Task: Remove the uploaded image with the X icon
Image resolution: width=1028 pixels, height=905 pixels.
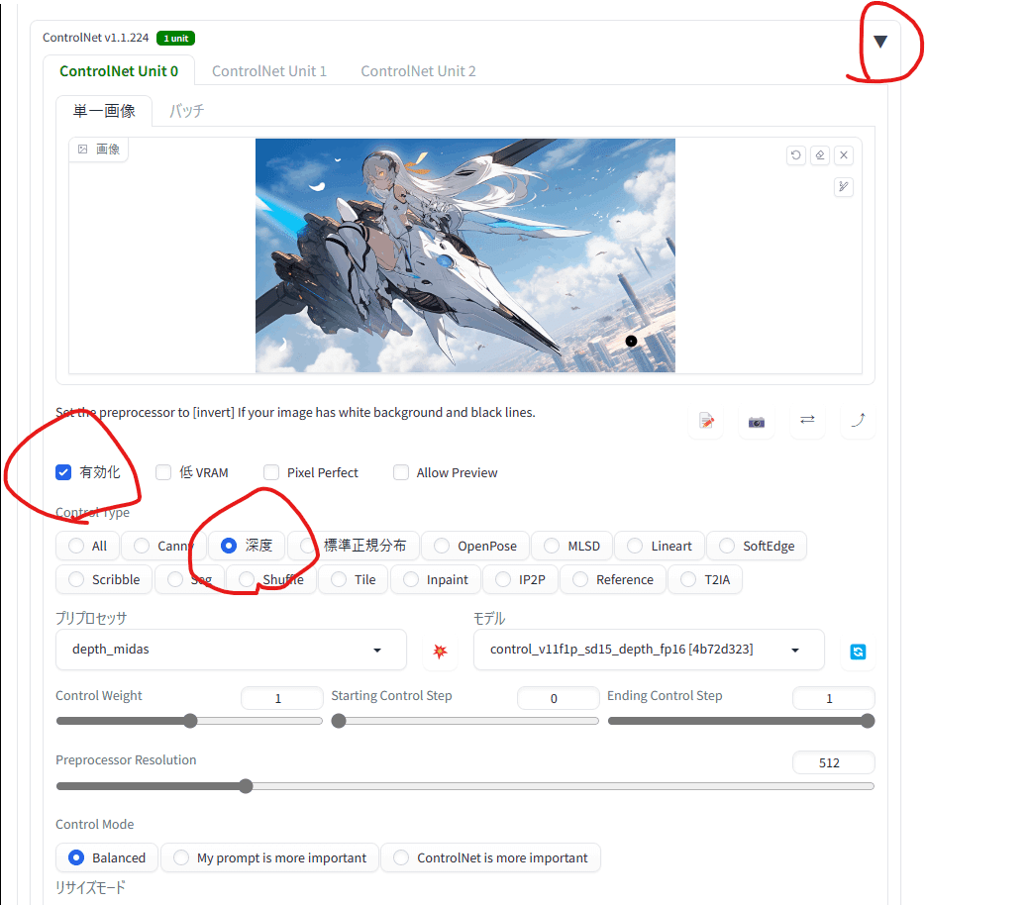Action: tap(844, 155)
